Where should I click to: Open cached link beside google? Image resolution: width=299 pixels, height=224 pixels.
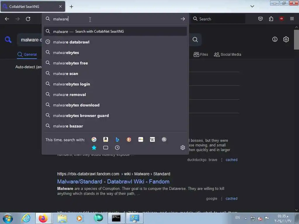point(232,198)
